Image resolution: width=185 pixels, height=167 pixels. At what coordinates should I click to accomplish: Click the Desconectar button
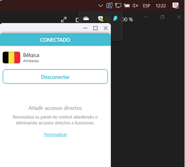tap(55, 77)
